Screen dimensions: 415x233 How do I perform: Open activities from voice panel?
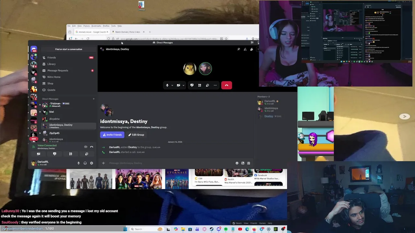(71, 154)
